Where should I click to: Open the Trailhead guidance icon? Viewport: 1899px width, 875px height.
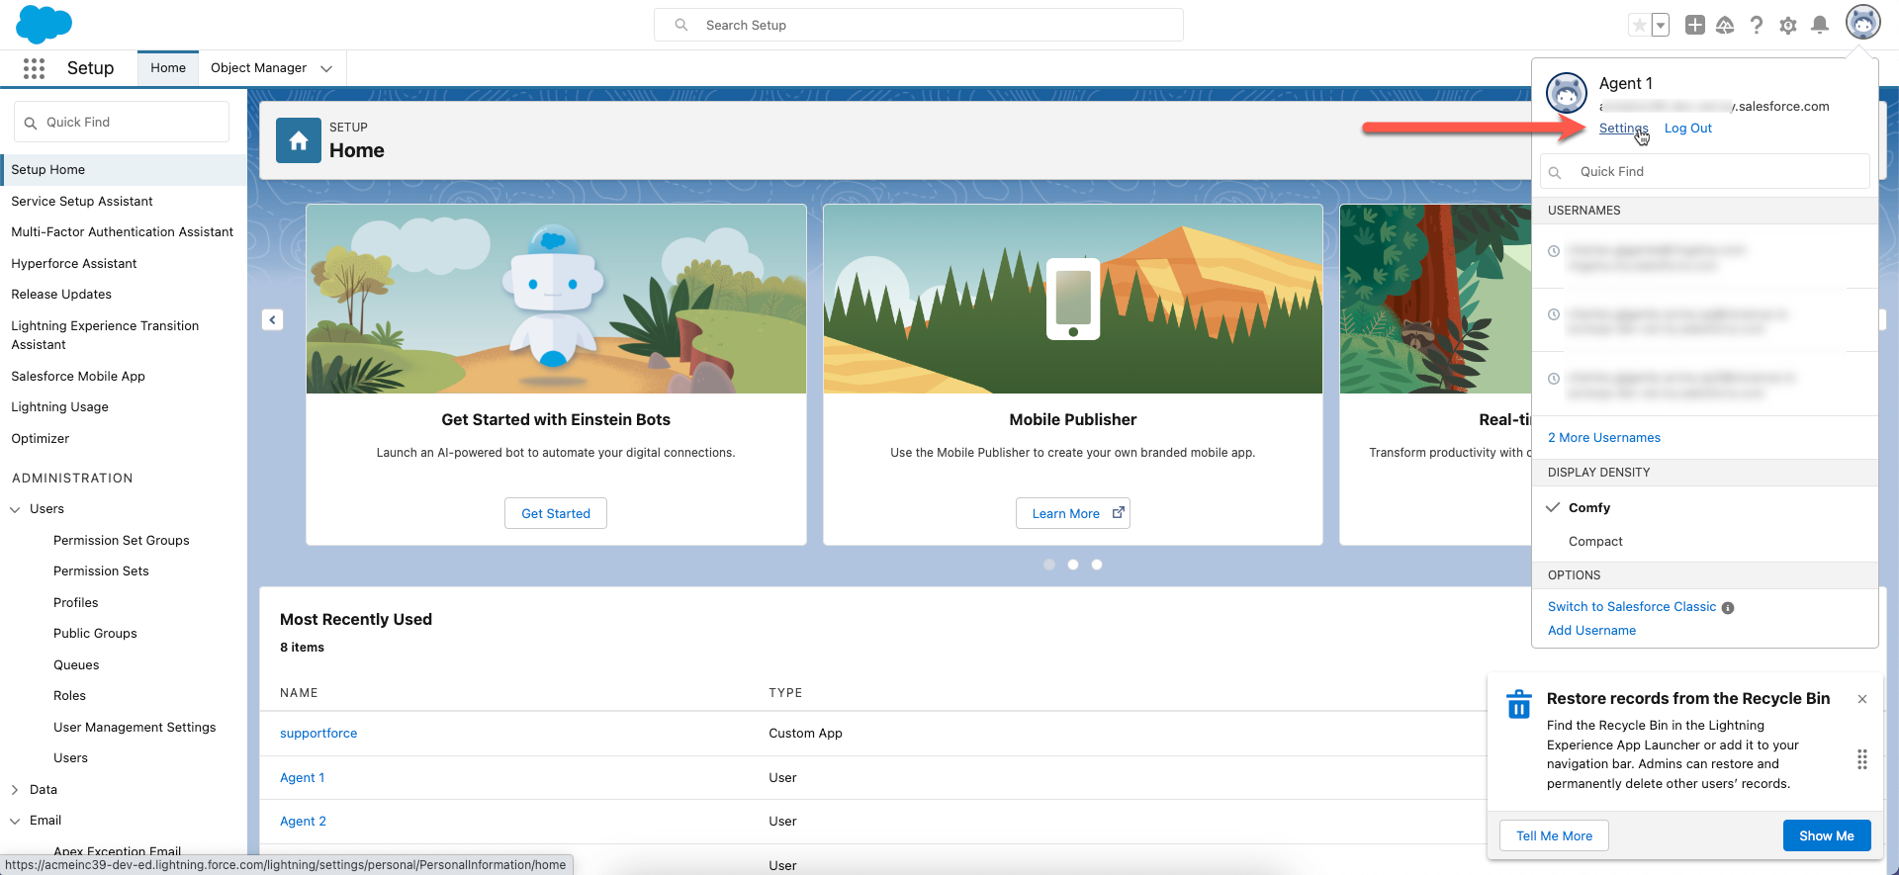(x=1725, y=26)
